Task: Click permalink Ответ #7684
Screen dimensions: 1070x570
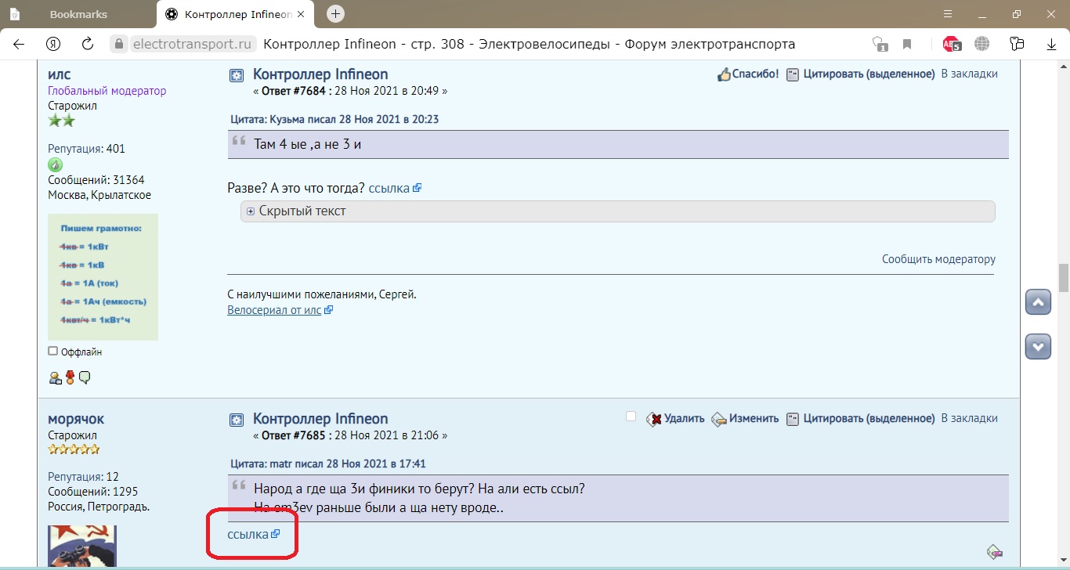Action: (x=295, y=91)
